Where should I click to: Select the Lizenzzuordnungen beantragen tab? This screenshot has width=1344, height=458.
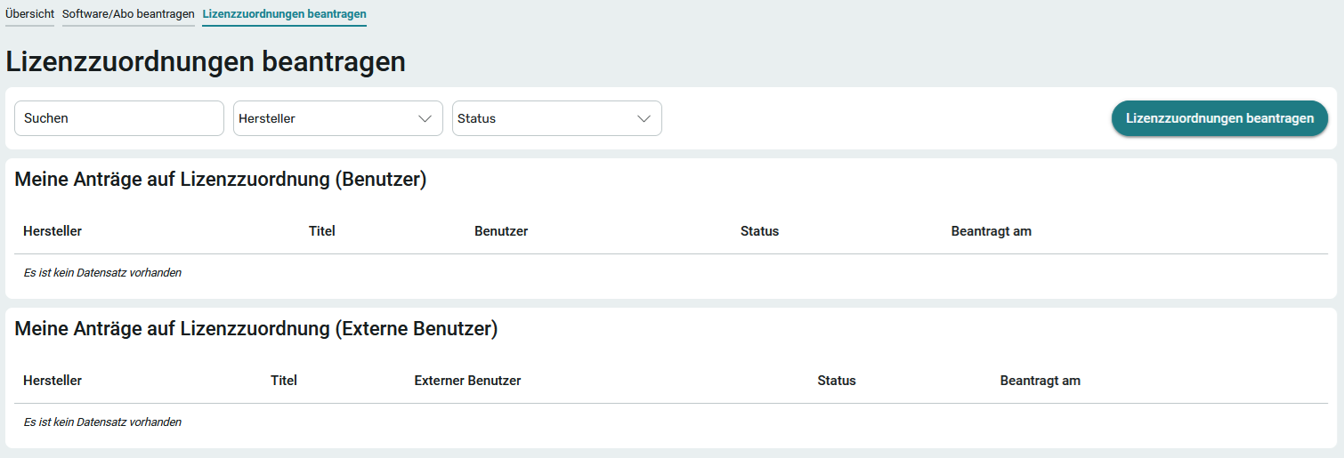pos(284,14)
